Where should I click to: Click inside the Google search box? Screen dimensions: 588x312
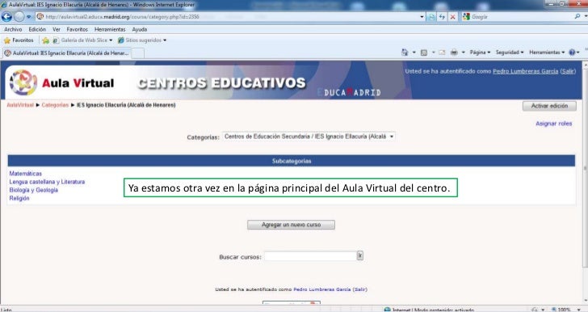(521, 17)
